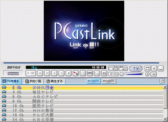
Task: Capture a snapshot with the camera icon
Action: (x=104, y=73)
